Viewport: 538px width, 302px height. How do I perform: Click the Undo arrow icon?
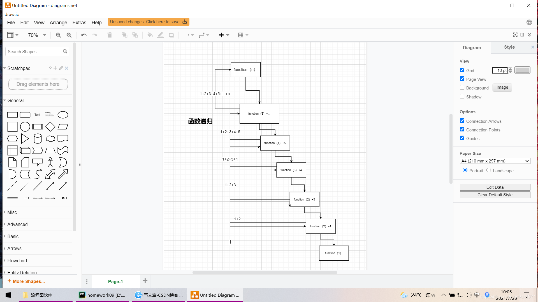point(84,35)
